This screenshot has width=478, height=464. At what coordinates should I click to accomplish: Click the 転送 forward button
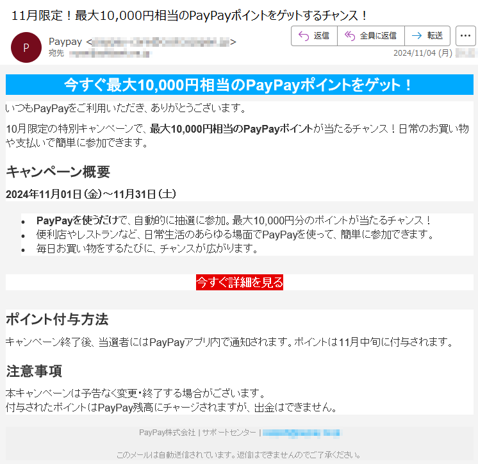click(x=427, y=36)
